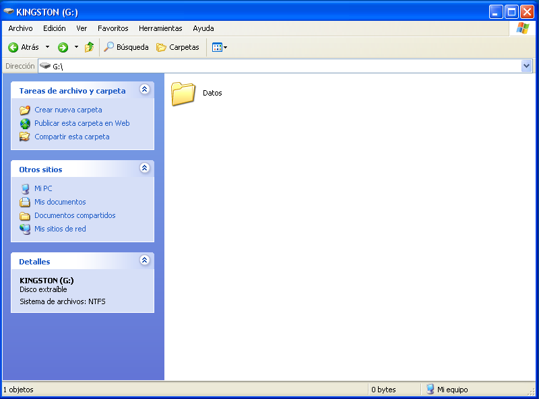The image size is (539, 399).
Task: Open the Archivo menu
Action: [20, 28]
